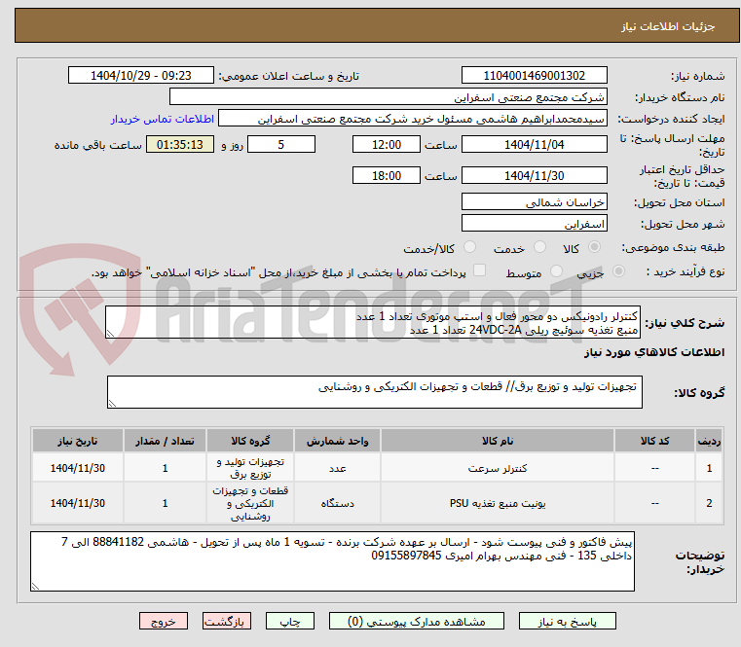
Task: Click the announcement date field 1404/10/29 - 09:23
Action: pos(141,76)
